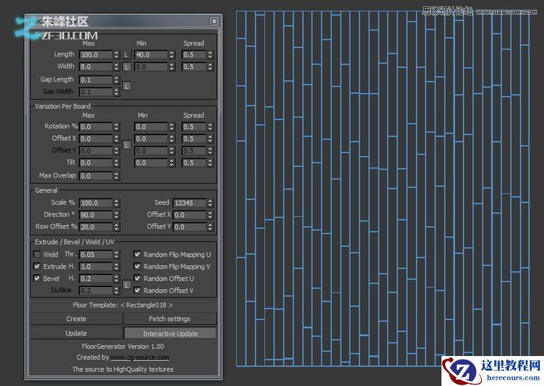Image resolution: width=544 pixels, height=386 pixels.
Task: Click the Create button
Action: pyautogui.click(x=76, y=319)
